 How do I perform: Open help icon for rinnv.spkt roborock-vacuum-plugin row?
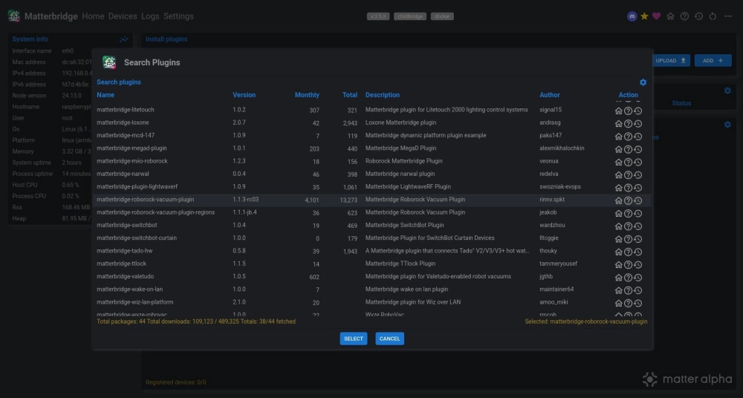tap(629, 200)
